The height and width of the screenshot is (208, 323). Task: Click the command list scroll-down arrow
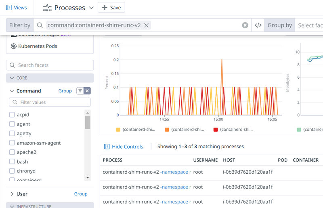pos(88,177)
